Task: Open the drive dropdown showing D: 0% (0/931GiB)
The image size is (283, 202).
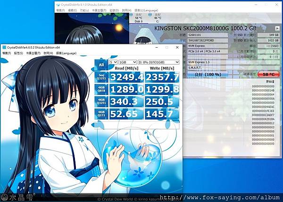Action: 158,62
